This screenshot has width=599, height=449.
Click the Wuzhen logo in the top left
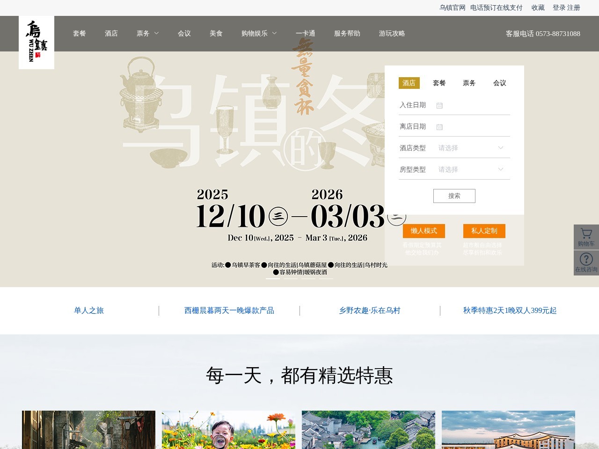tap(37, 42)
